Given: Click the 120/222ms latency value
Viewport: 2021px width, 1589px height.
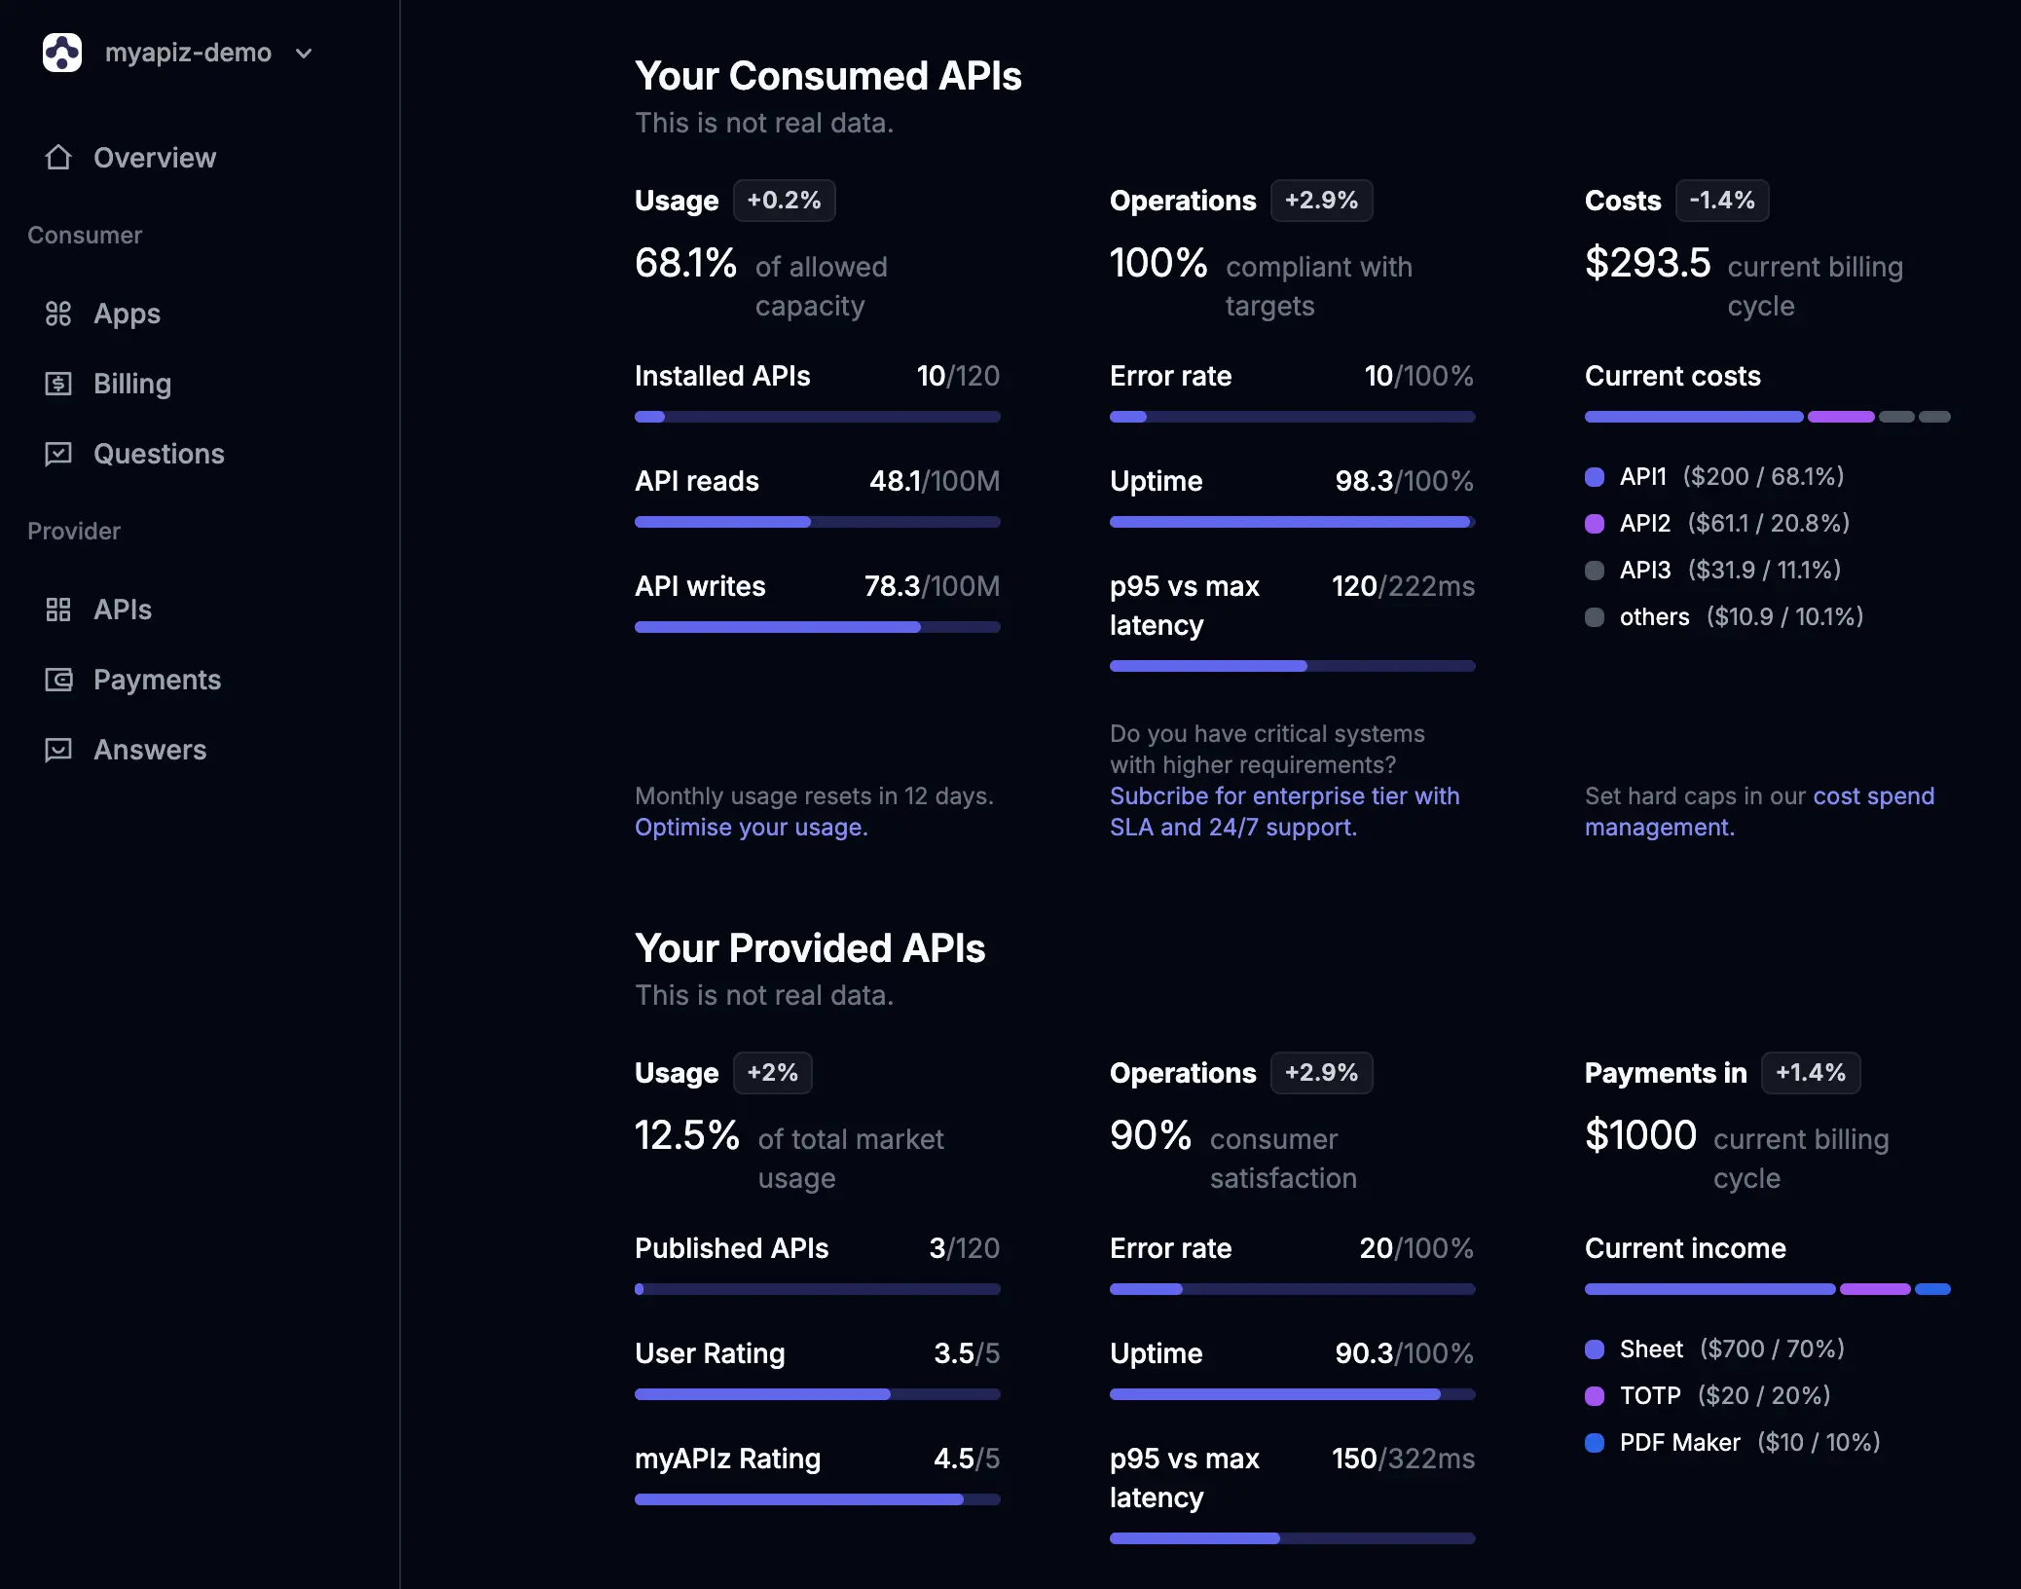Looking at the screenshot, I should pos(1403,586).
